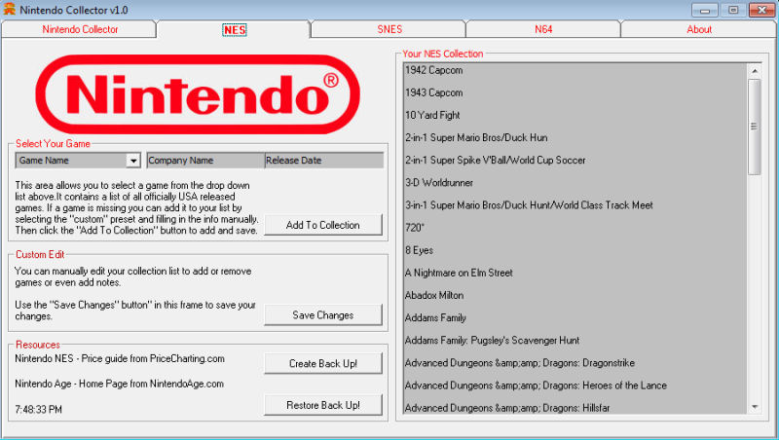Maximize the Nintendo Collector window

733,10
